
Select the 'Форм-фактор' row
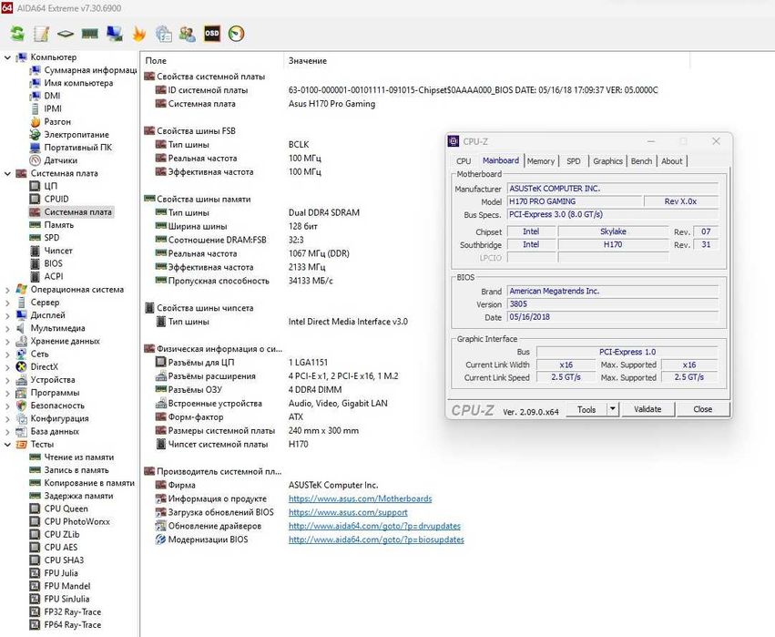[195, 416]
